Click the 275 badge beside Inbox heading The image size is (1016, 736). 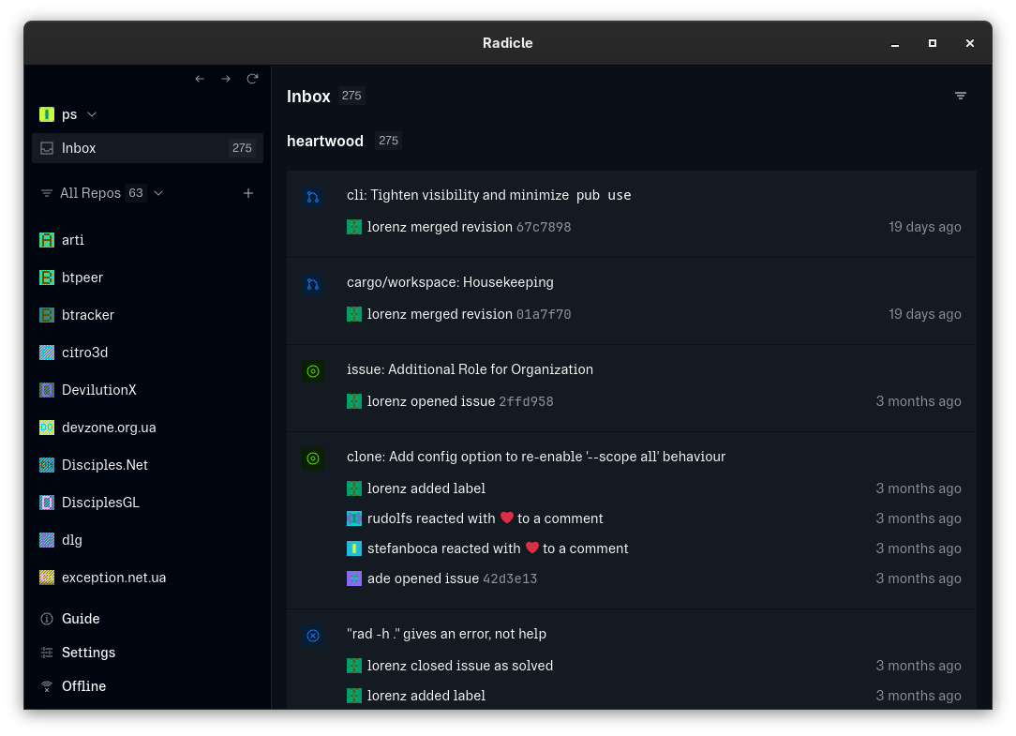[351, 96]
